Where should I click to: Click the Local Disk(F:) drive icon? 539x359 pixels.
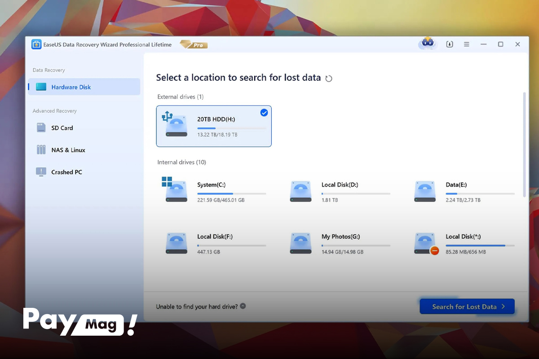pyautogui.click(x=177, y=244)
